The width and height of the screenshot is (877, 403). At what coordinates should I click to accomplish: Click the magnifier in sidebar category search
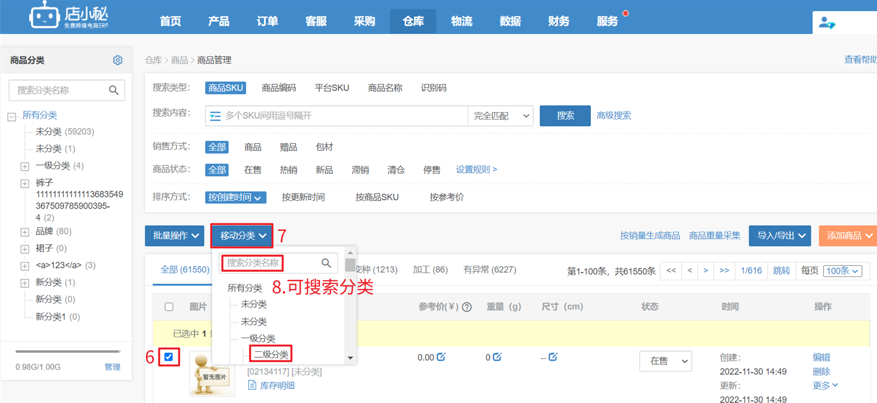point(114,90)
